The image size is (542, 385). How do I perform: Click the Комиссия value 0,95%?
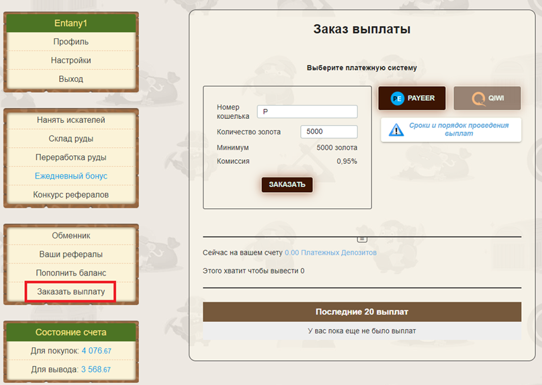coord(347,161)
